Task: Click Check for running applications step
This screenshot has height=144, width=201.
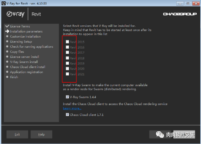Action: pos(32,47)
